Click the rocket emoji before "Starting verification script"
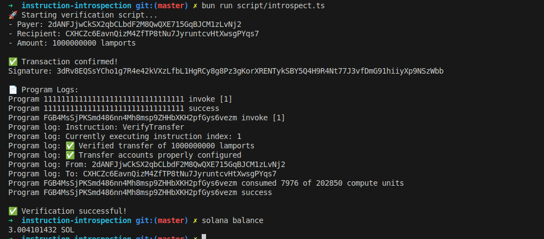 coord(13,14)
